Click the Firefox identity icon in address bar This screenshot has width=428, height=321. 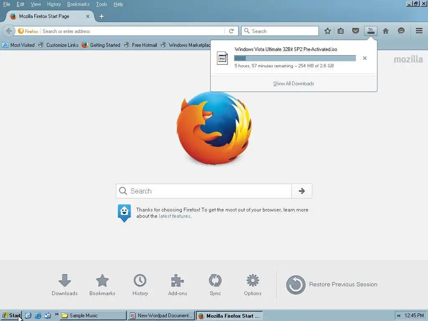pos(28,31)
